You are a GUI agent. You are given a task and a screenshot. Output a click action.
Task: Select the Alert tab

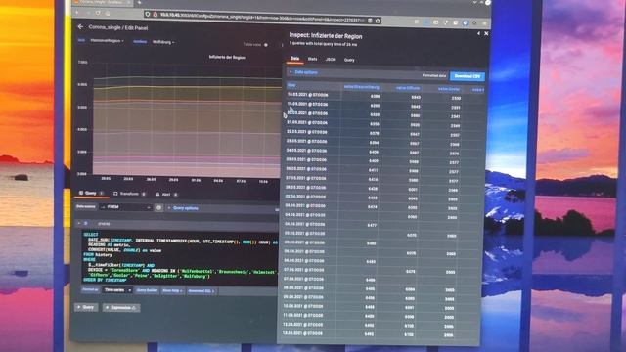pyautogui.click(x=166, y=195)
